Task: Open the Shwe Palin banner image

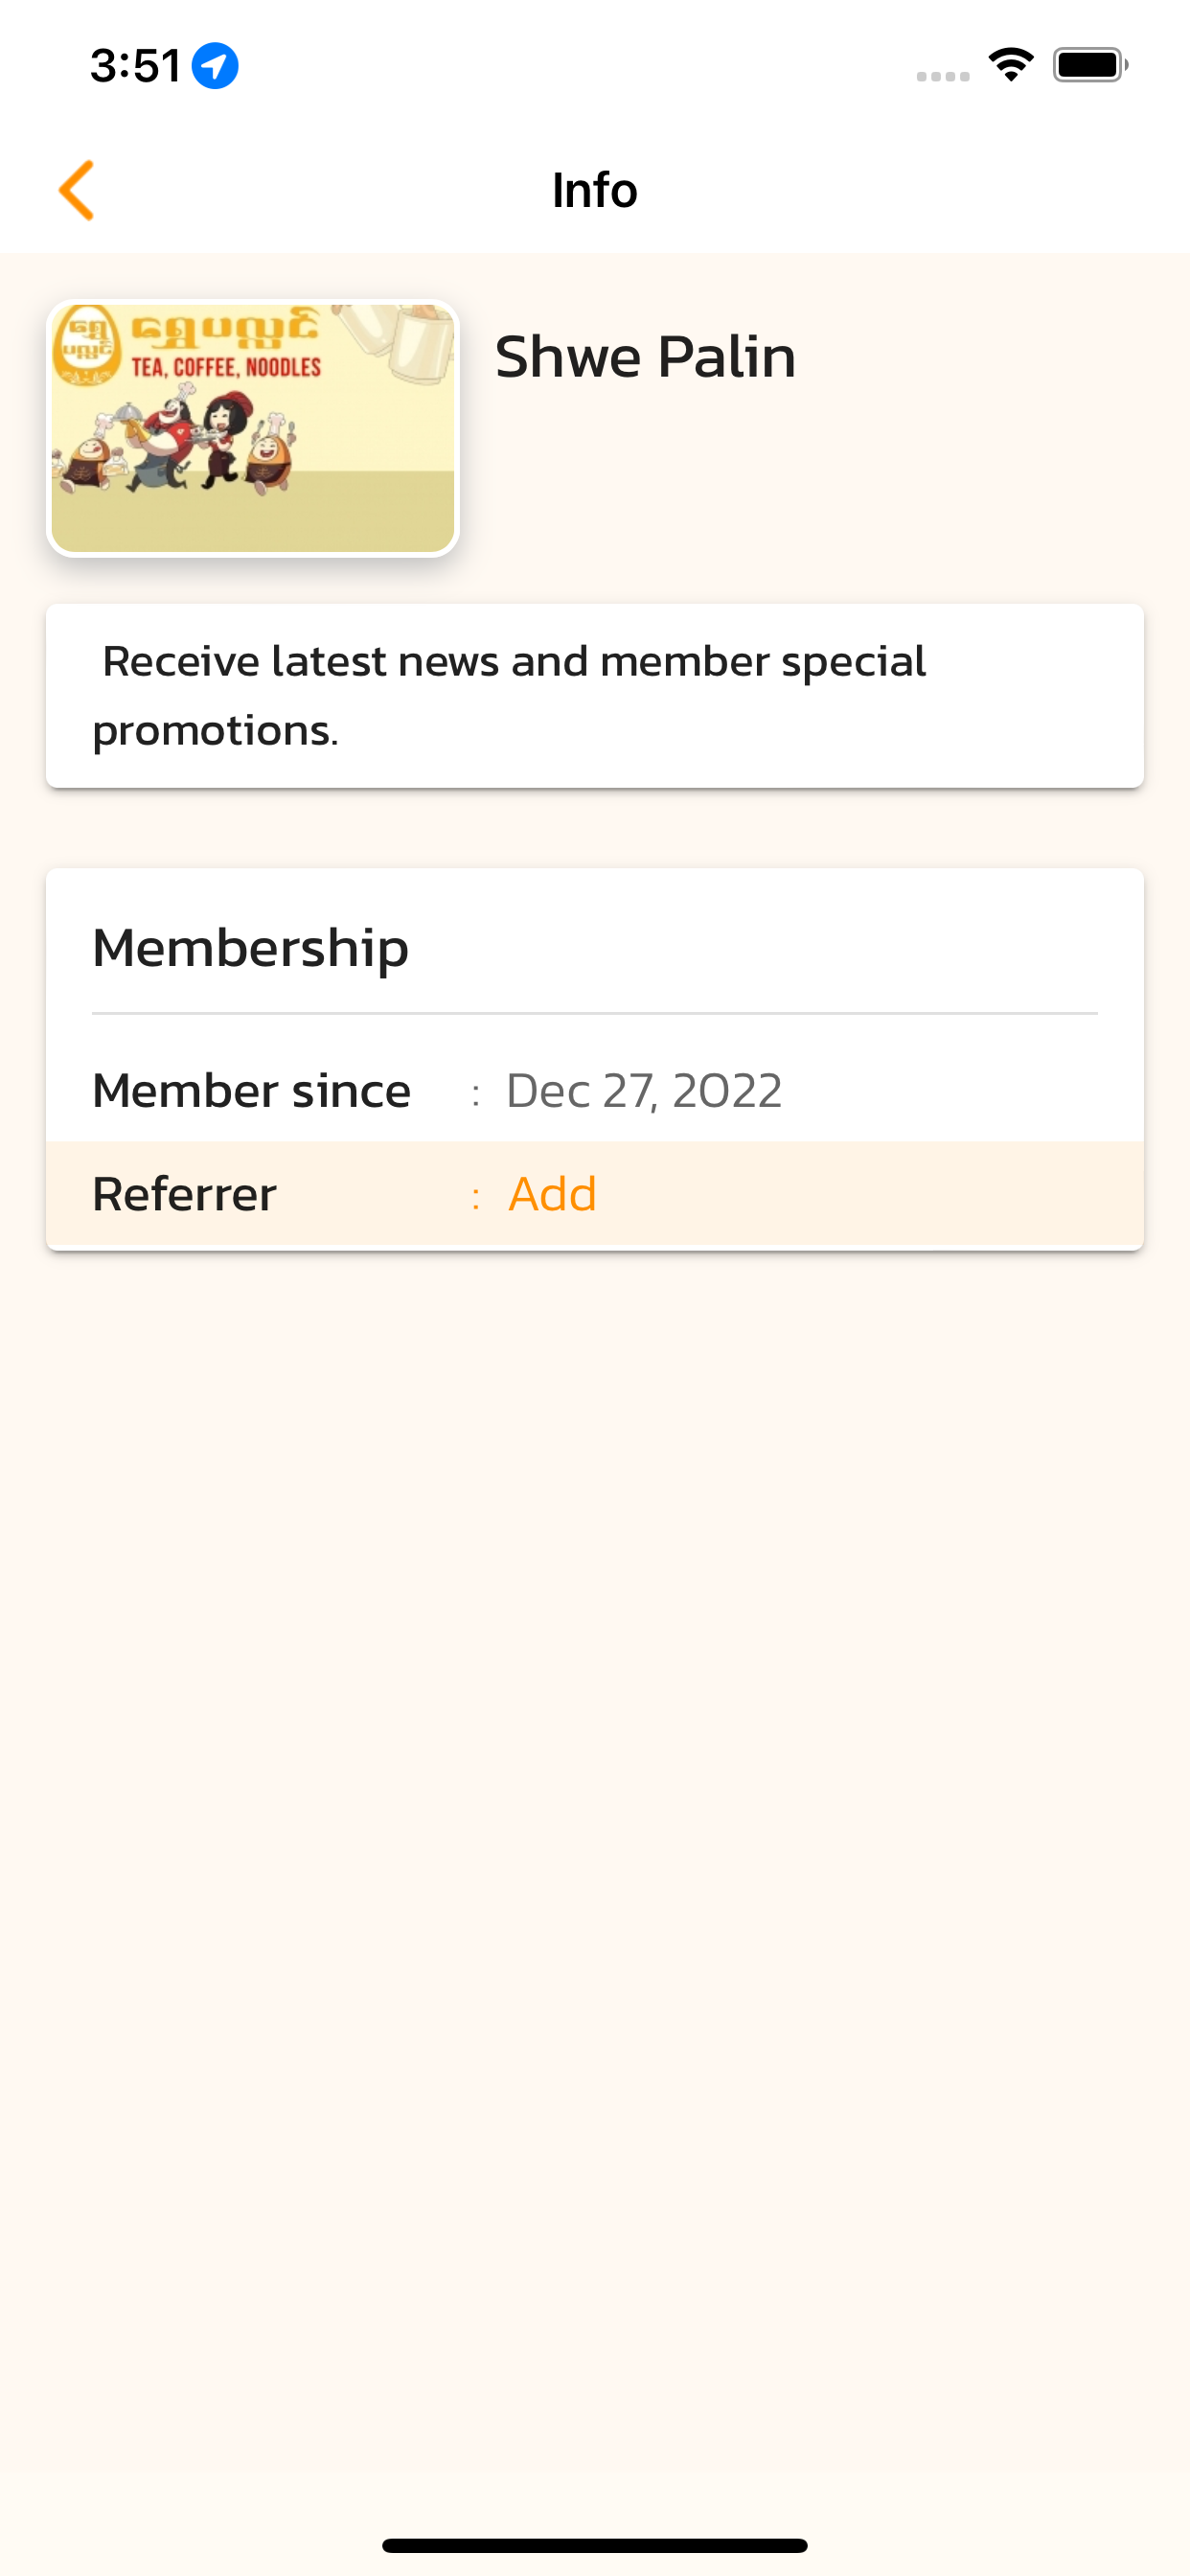Action: pyautogui.click(x=253, y=428)
